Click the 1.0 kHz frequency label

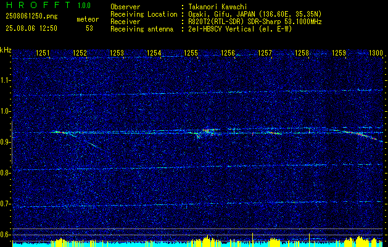(6, 111)
